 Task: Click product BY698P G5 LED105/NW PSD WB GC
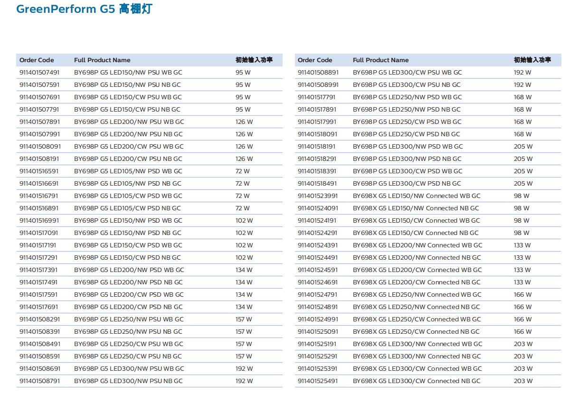click(128, 171)
